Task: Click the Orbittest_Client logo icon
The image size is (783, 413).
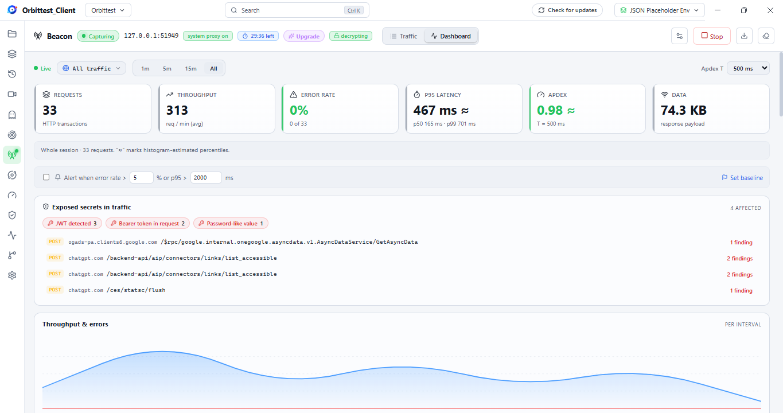Action: (x=12, y=10)
